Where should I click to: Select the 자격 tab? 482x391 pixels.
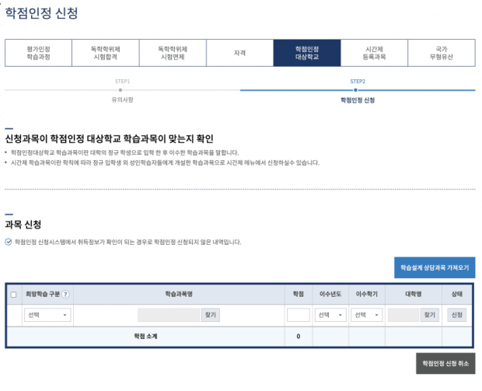(x=239, y=53)
